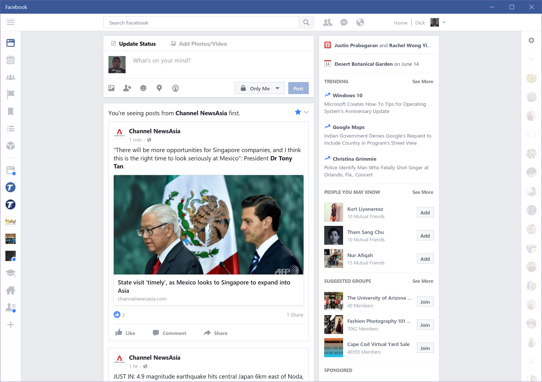Click the live broadcast composer icon
This screenshot has height=382, width=542.
[175, 88]
